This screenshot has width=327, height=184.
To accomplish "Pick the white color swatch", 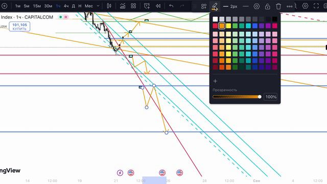I will point(215,19).
